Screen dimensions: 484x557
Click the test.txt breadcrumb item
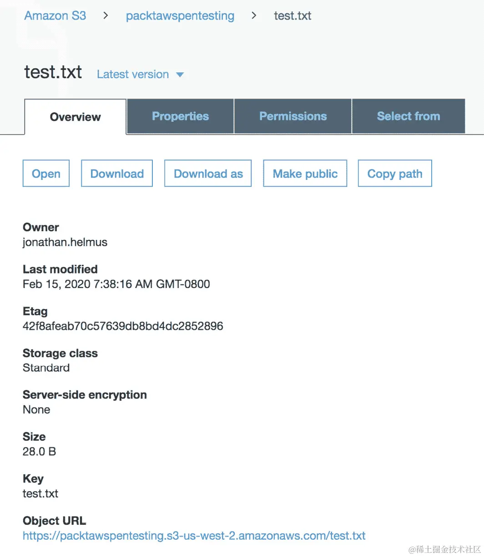[292, 16]
